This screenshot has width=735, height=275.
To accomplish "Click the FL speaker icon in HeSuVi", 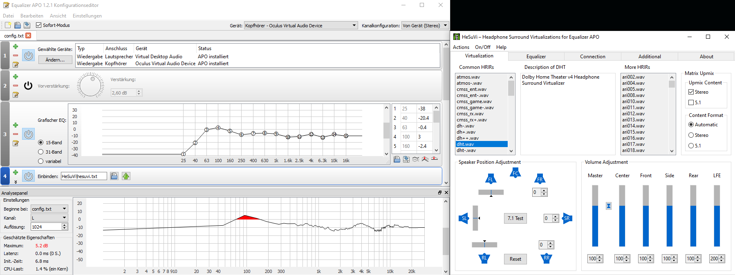I will tap(491, 179).
